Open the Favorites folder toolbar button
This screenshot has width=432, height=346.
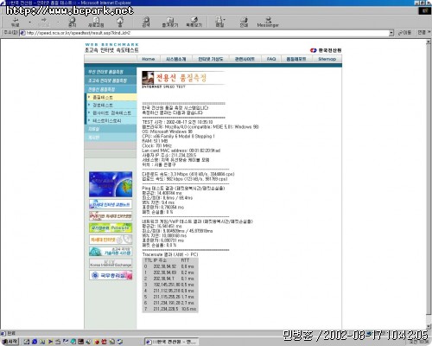170,22
